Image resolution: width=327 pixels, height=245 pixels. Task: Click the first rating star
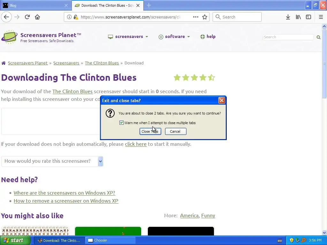pos(177,78)
